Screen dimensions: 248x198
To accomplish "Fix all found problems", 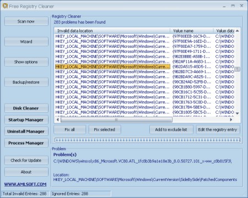I will point(70,130).
